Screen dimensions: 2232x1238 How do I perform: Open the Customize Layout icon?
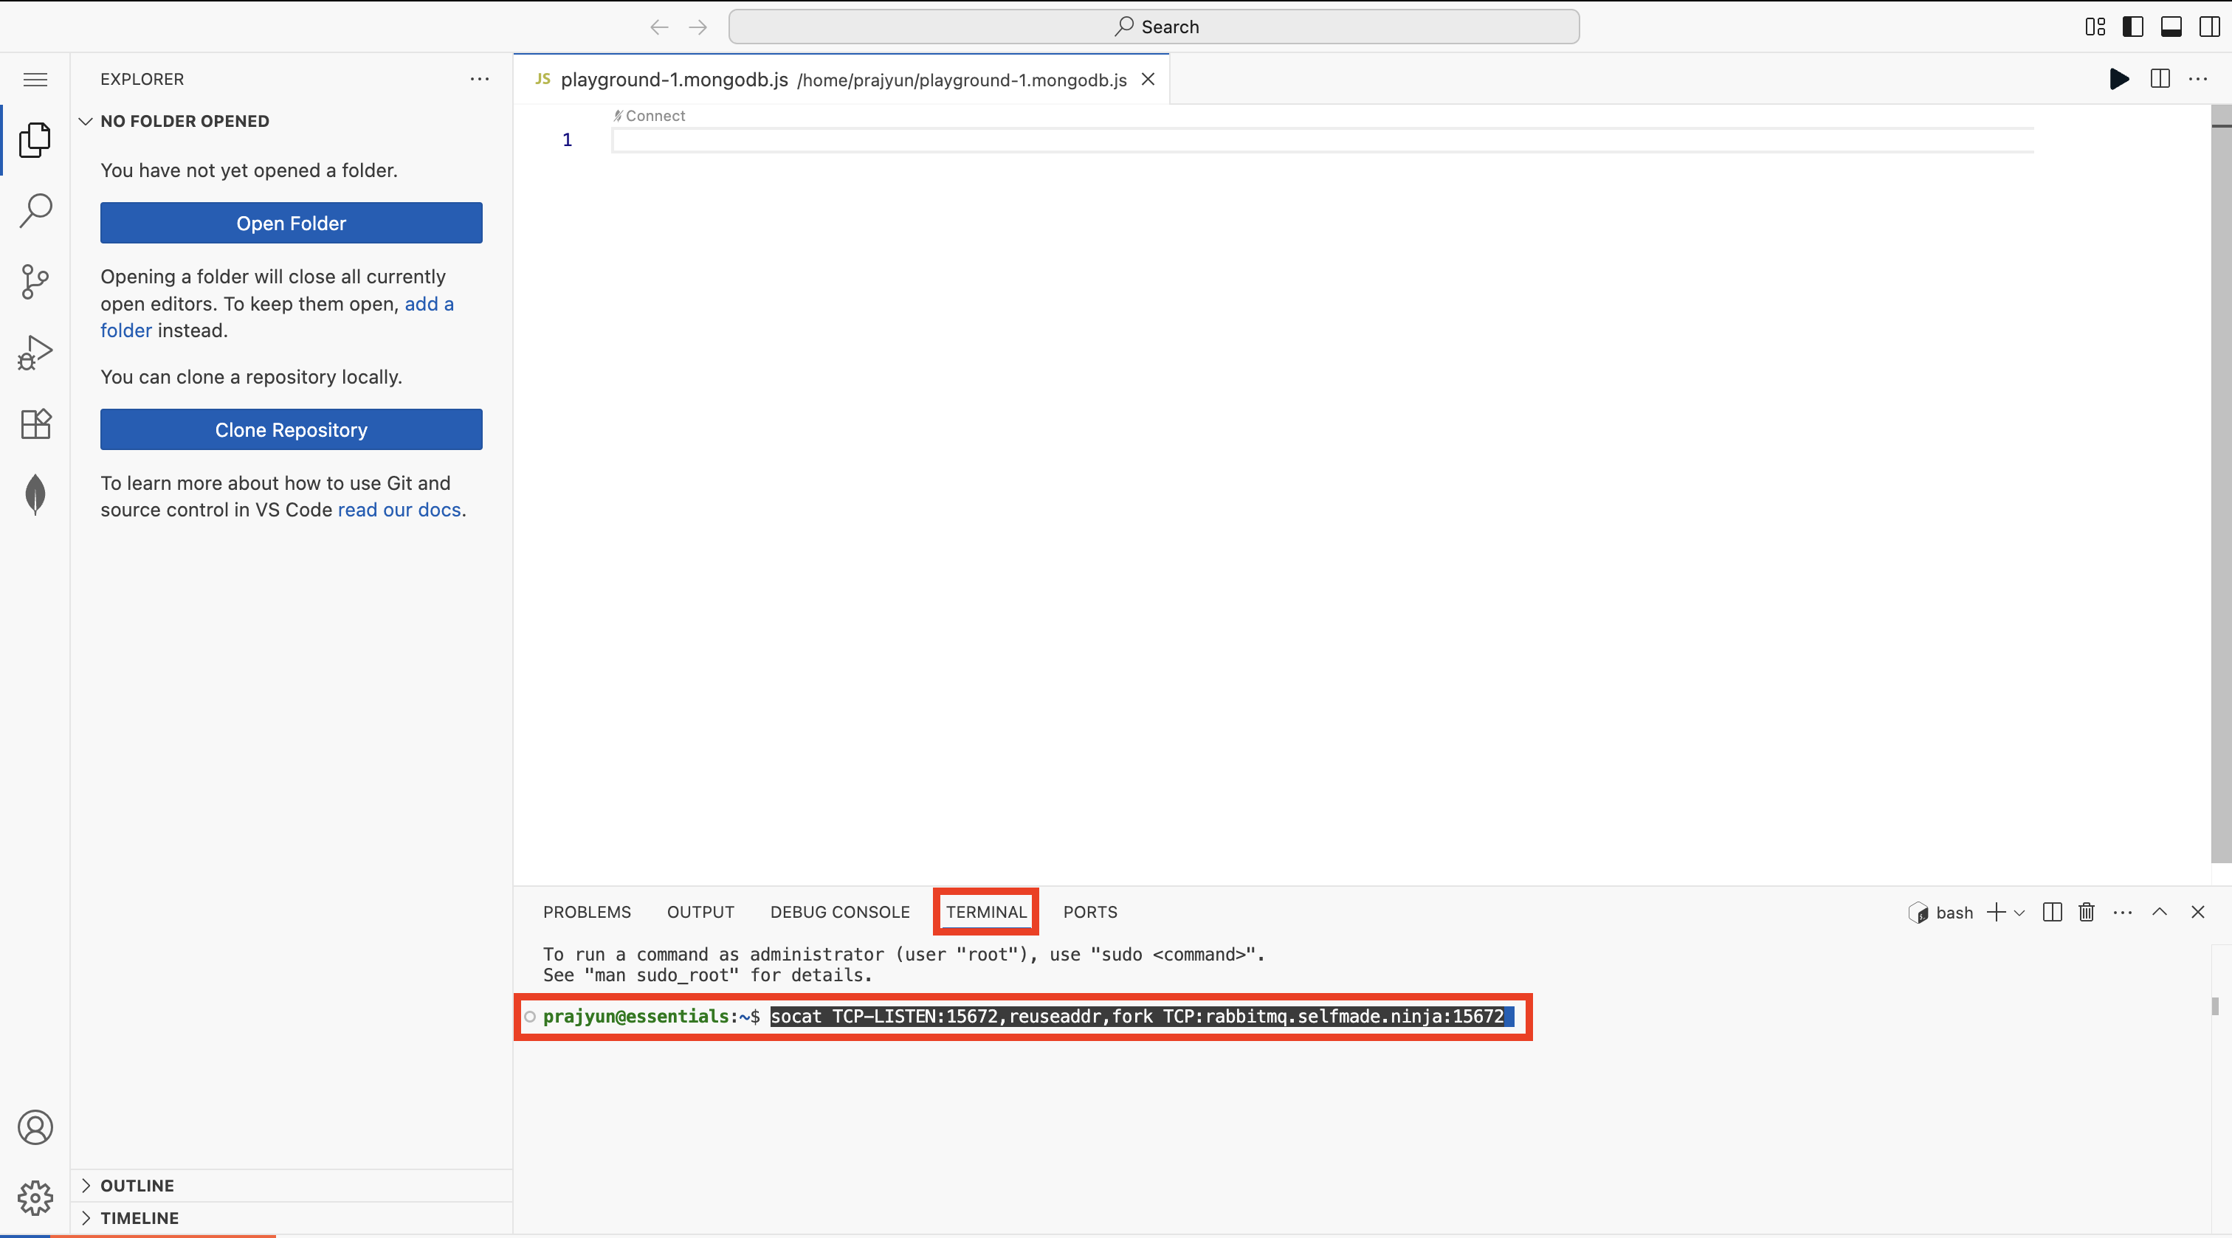[x=2094, y=27]
